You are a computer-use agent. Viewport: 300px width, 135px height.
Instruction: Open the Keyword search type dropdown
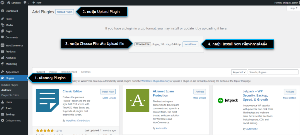pyautogui.click(x=239, y=72)
